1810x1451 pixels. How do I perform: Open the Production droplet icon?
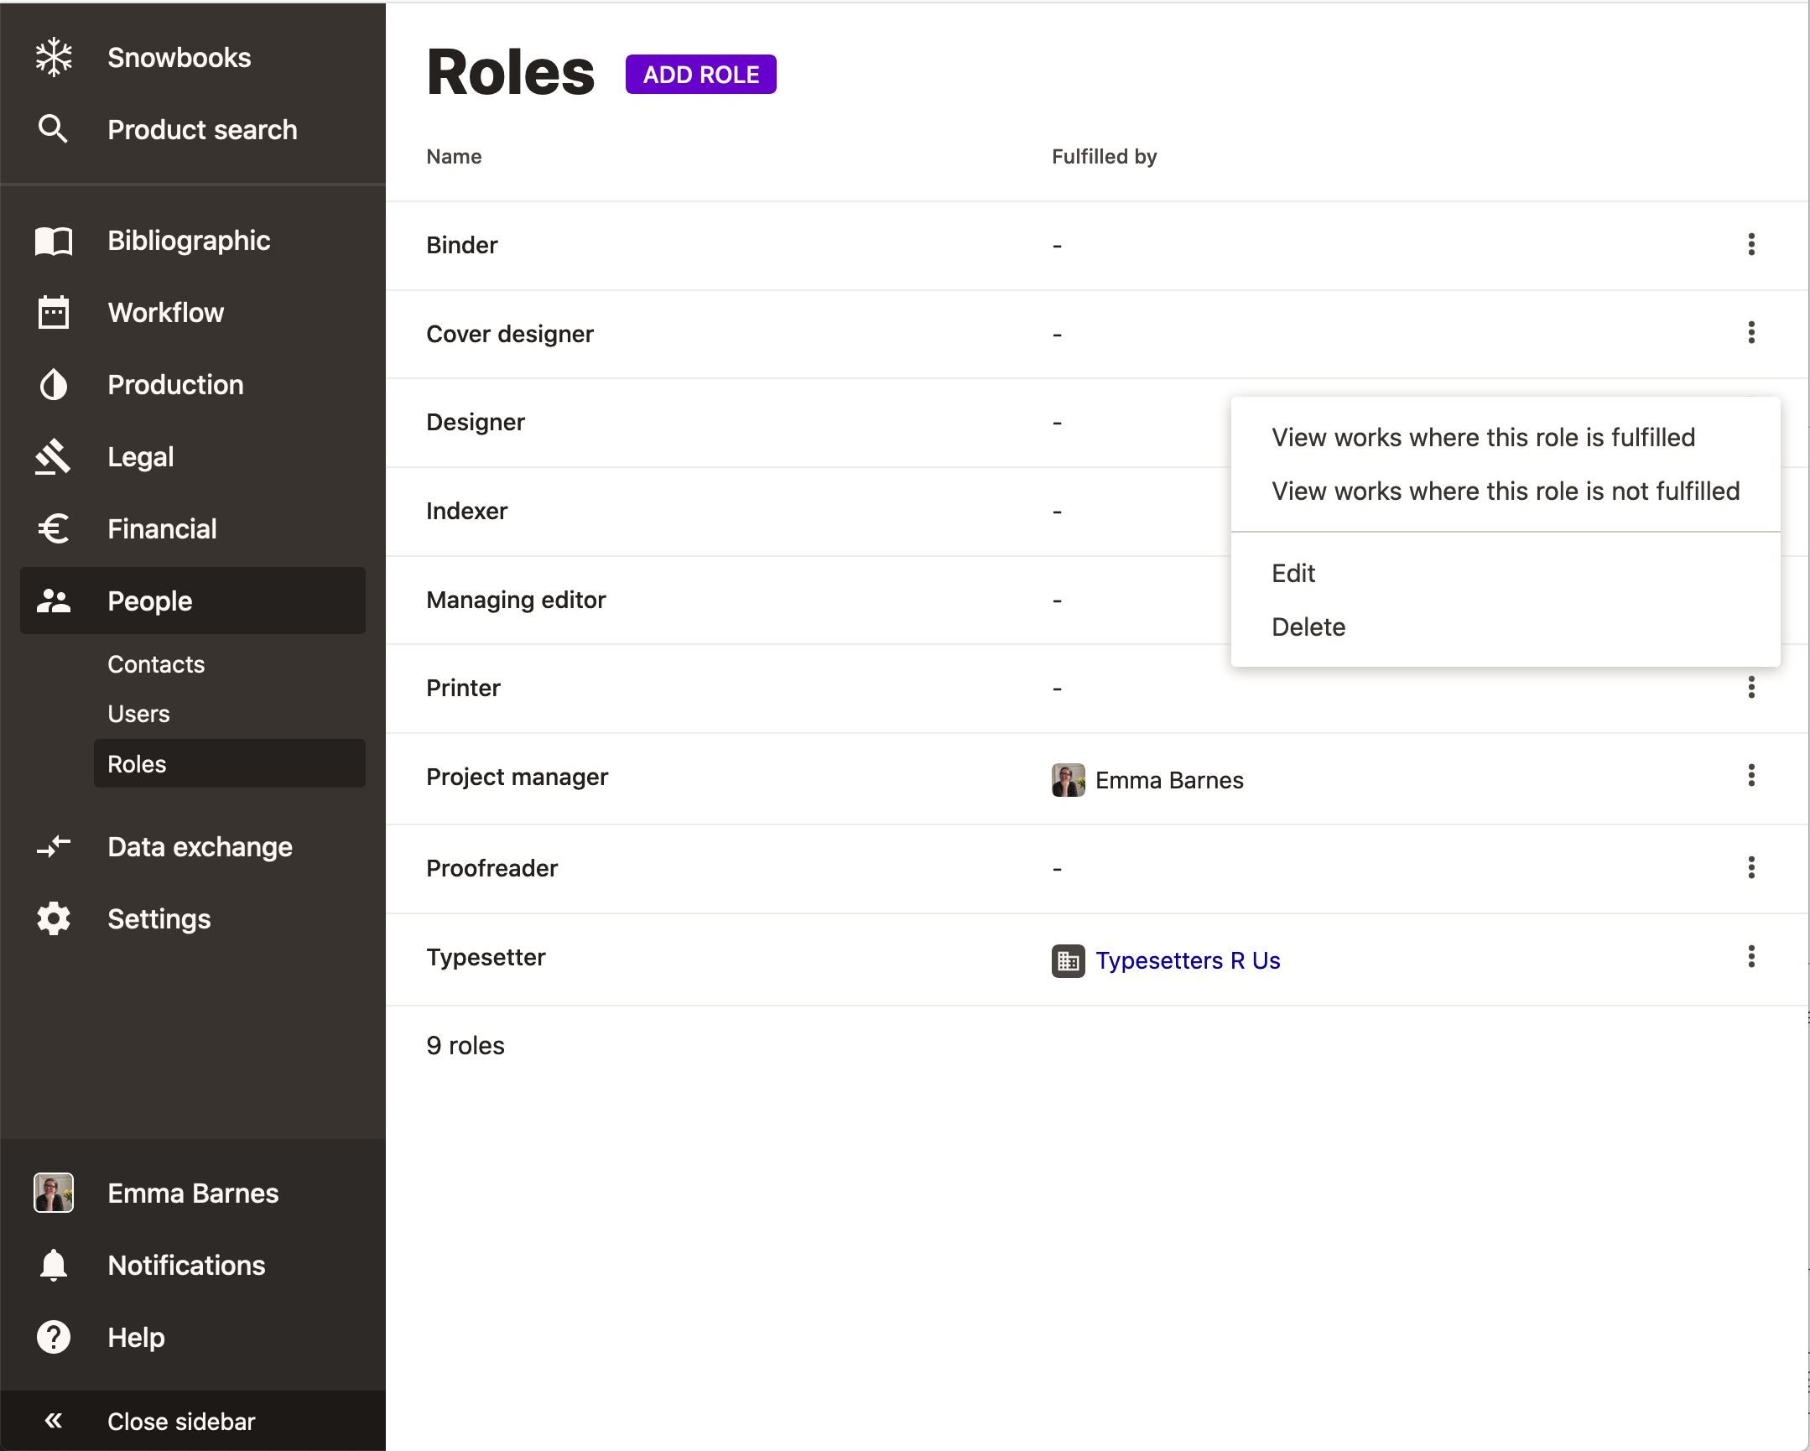tap(54, 385)
